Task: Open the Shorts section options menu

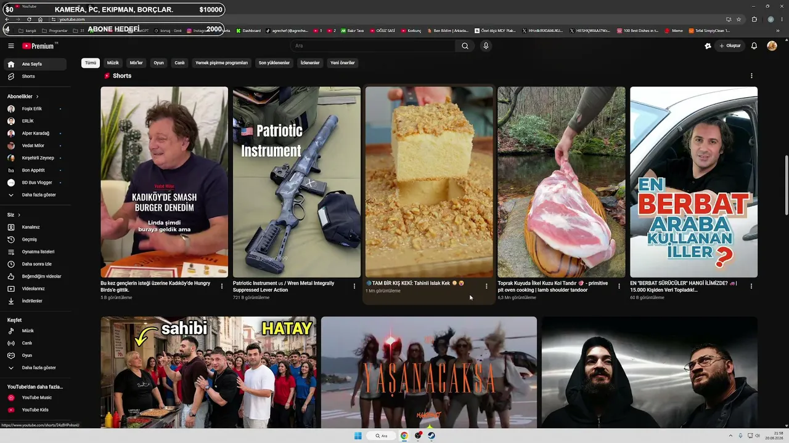Action: 751,76
